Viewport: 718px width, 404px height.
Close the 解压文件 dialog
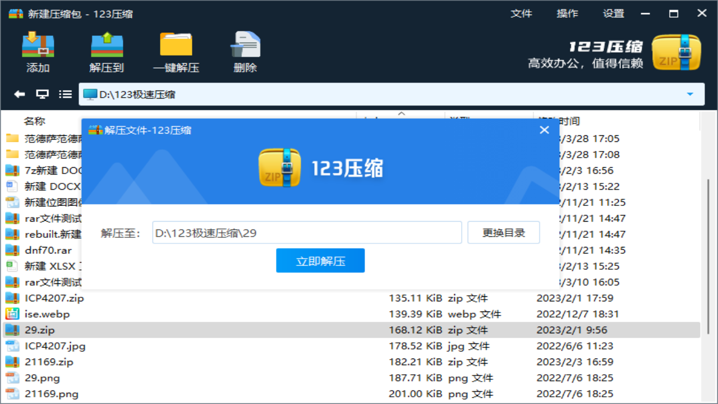pos(544,130)
